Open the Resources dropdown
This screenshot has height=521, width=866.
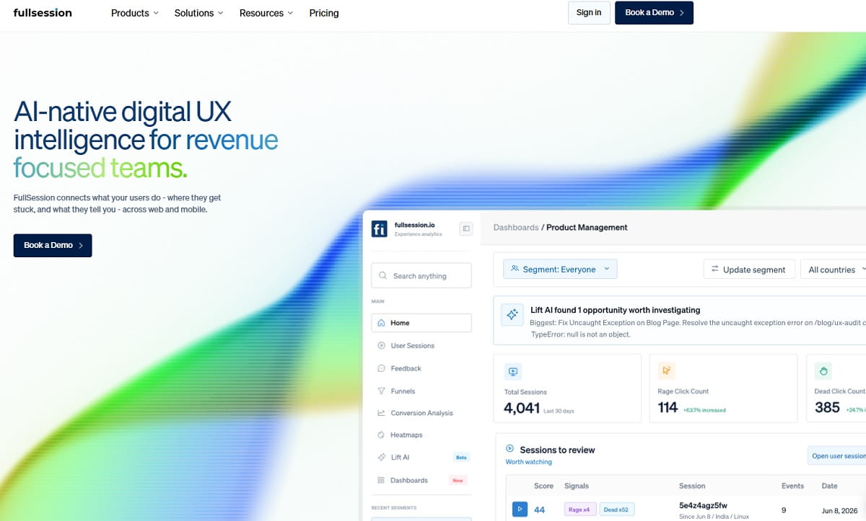266,13
